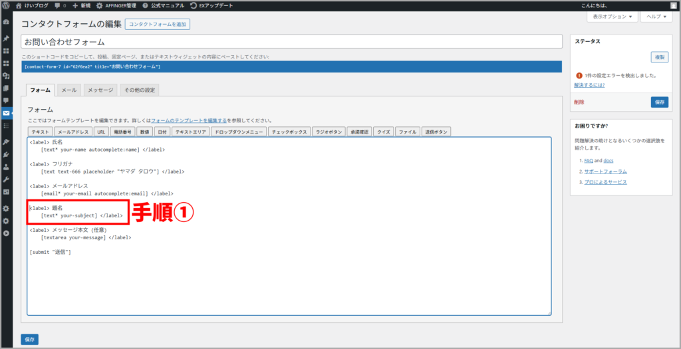Expand the ヘルプ dropdown
Screen dimensions: 681x349
click(x=656, y=16)
